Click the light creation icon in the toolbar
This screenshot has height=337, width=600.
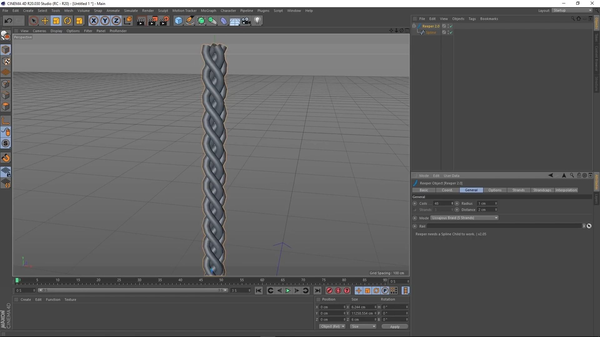pos(257,21)
